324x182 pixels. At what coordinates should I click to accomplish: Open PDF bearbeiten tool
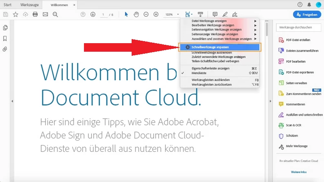pos(292,61)
